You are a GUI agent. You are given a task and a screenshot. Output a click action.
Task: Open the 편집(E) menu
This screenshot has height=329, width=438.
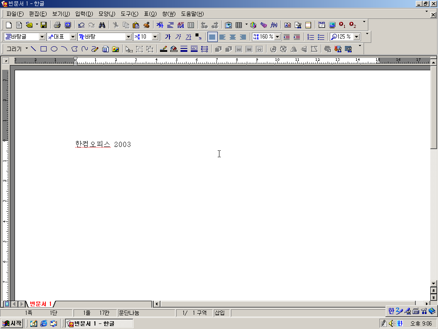(x=38, y=14)
